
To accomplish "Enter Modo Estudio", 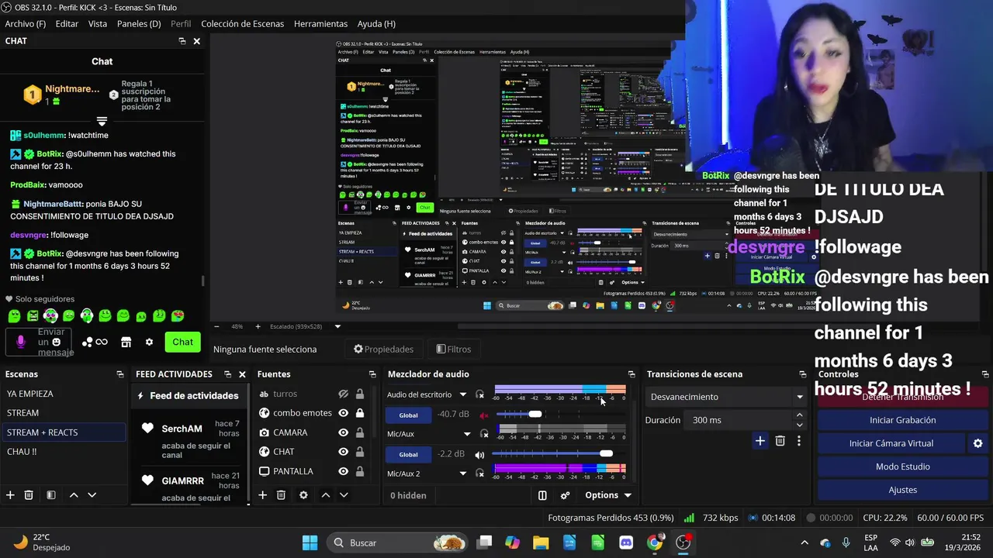I will coord(903,467).
